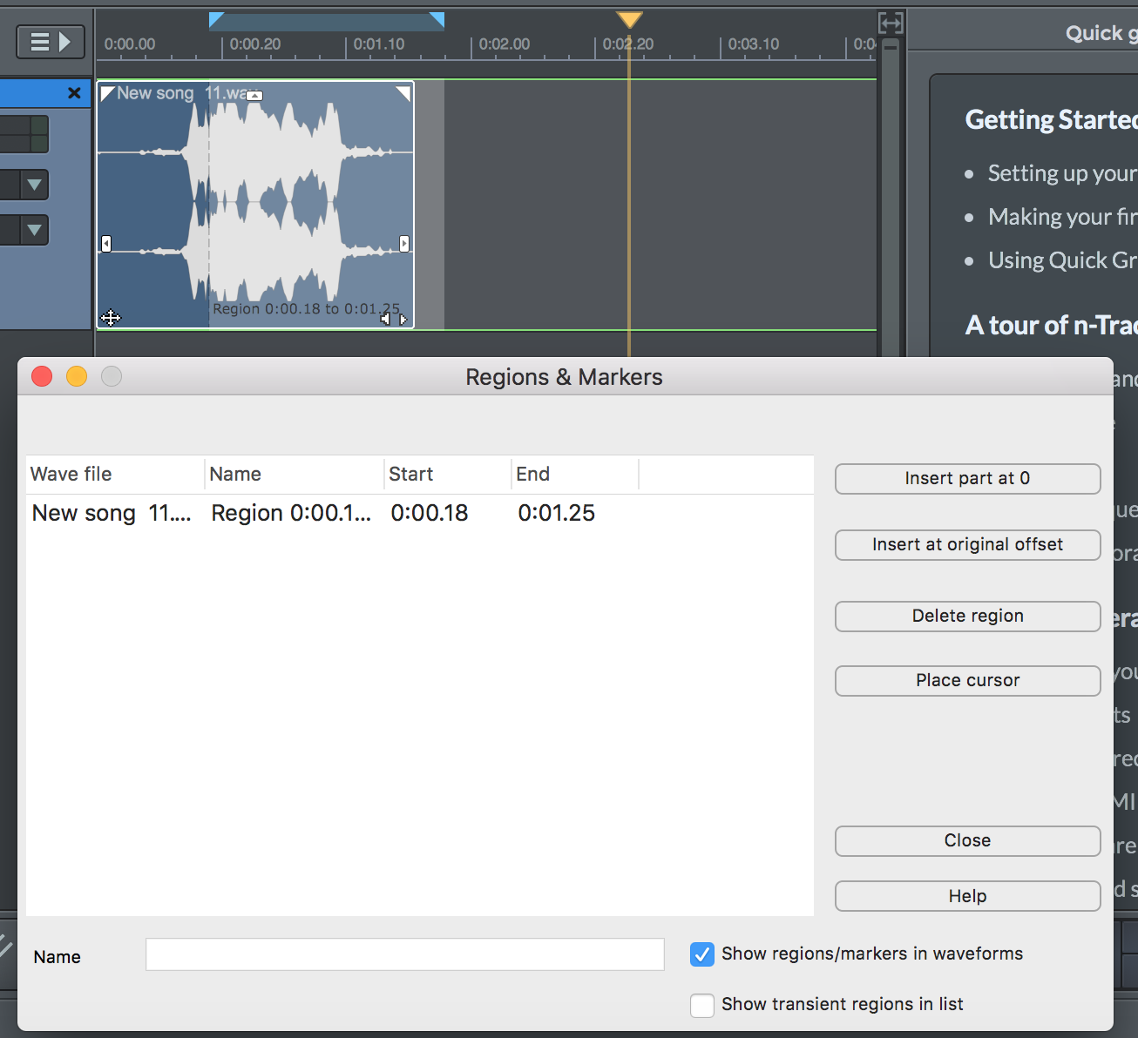This screenshot has width=1138, height=1038.
Task: Sort by Name column header
Action: [295, 474]
